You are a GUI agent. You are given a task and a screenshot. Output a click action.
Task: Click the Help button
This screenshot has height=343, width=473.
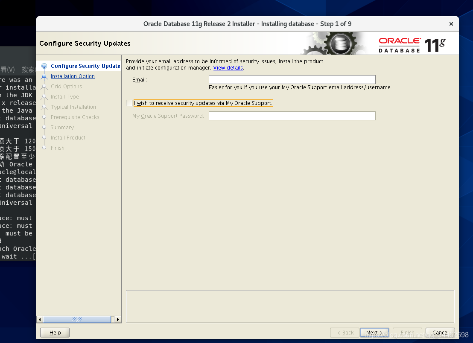click(x=55, y=332)
